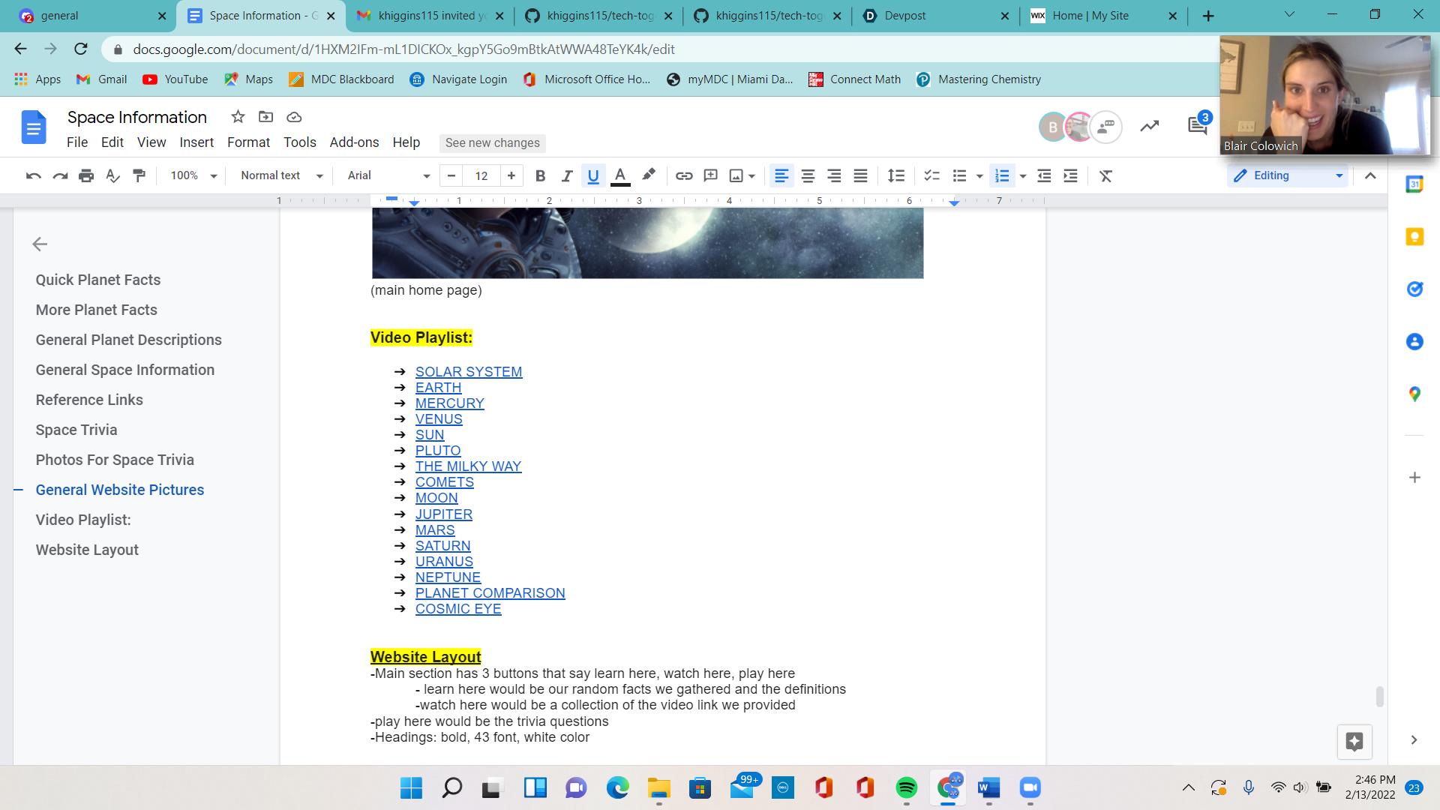
Task: Star the Space Information document
Action: (x=238, y=117)
